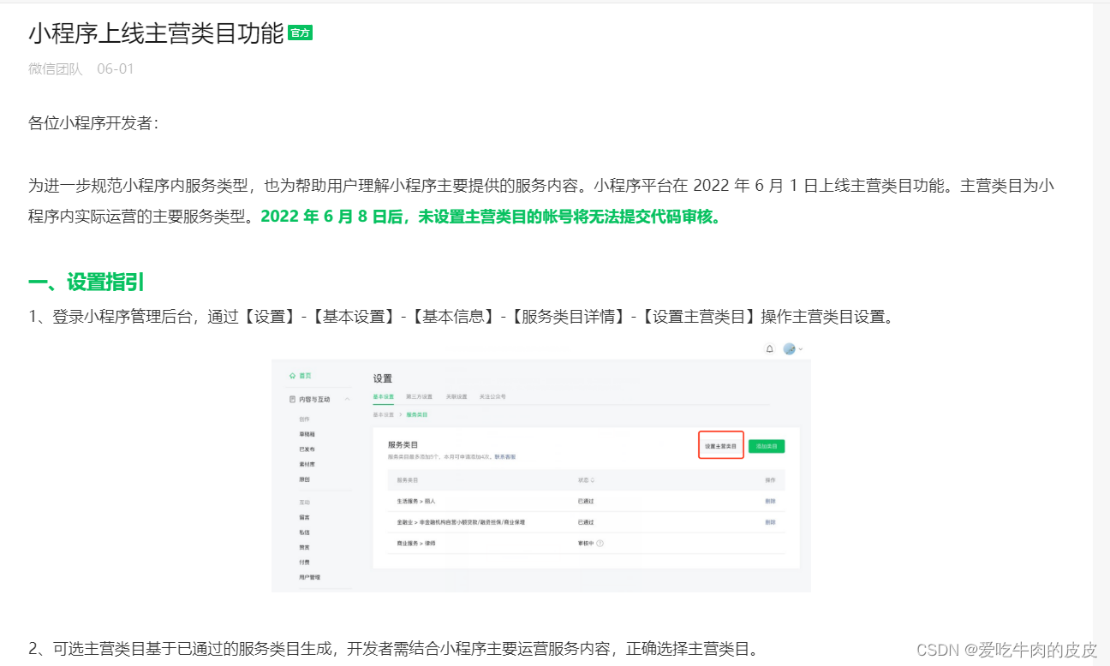Open the user avatar in the embedded screenshot
Screen dimensions: 1110x666
790,349
